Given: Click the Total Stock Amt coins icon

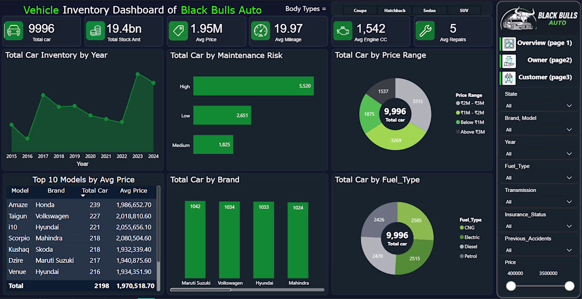Looking at the screenshot, I should click(x=96, y=31).
